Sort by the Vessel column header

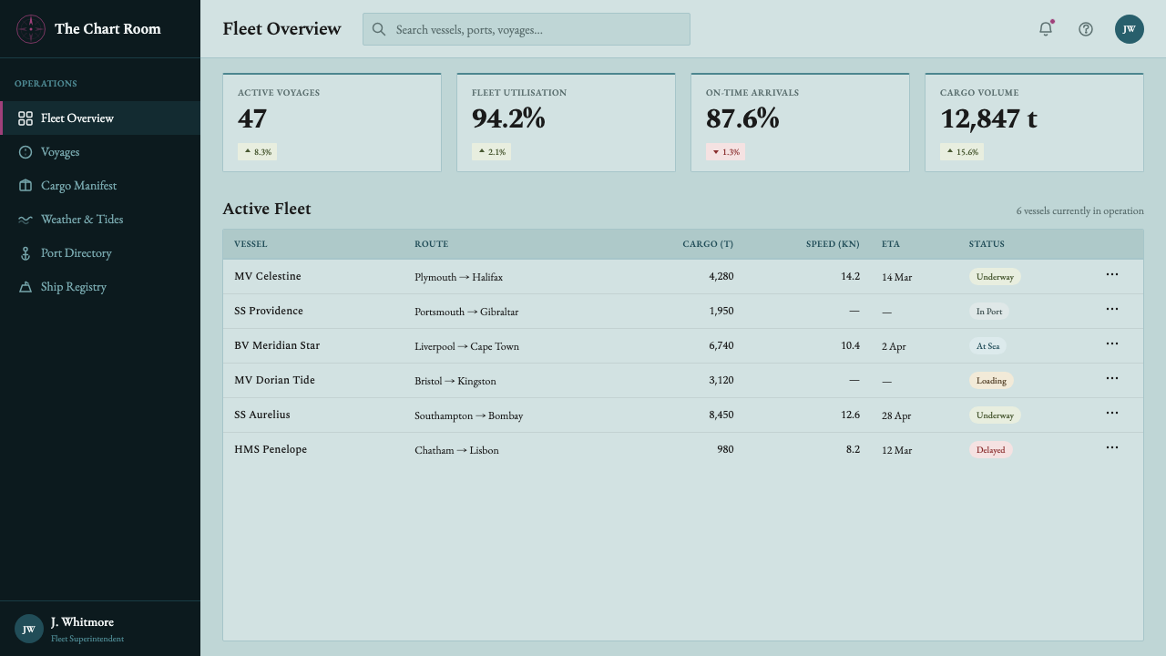pyautogui.click(x=251, y=244)
